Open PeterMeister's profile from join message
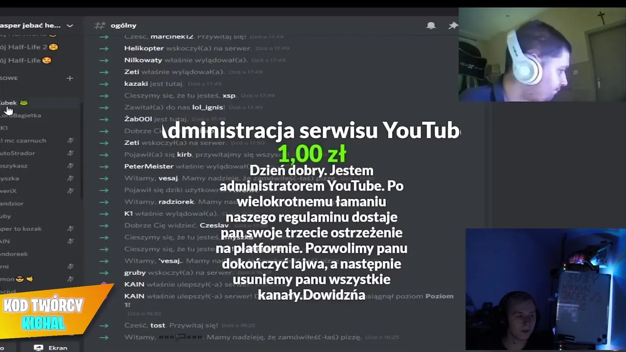Viewport: 626px width, 352px height. coord(149,166)
